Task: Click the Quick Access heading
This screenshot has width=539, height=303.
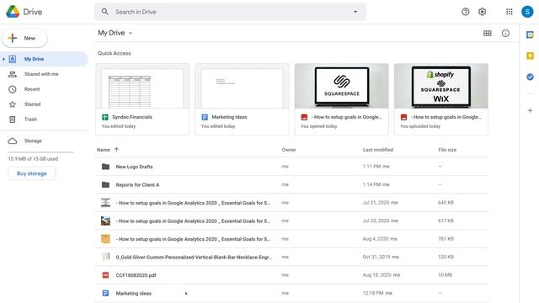Action: [115, 53]
